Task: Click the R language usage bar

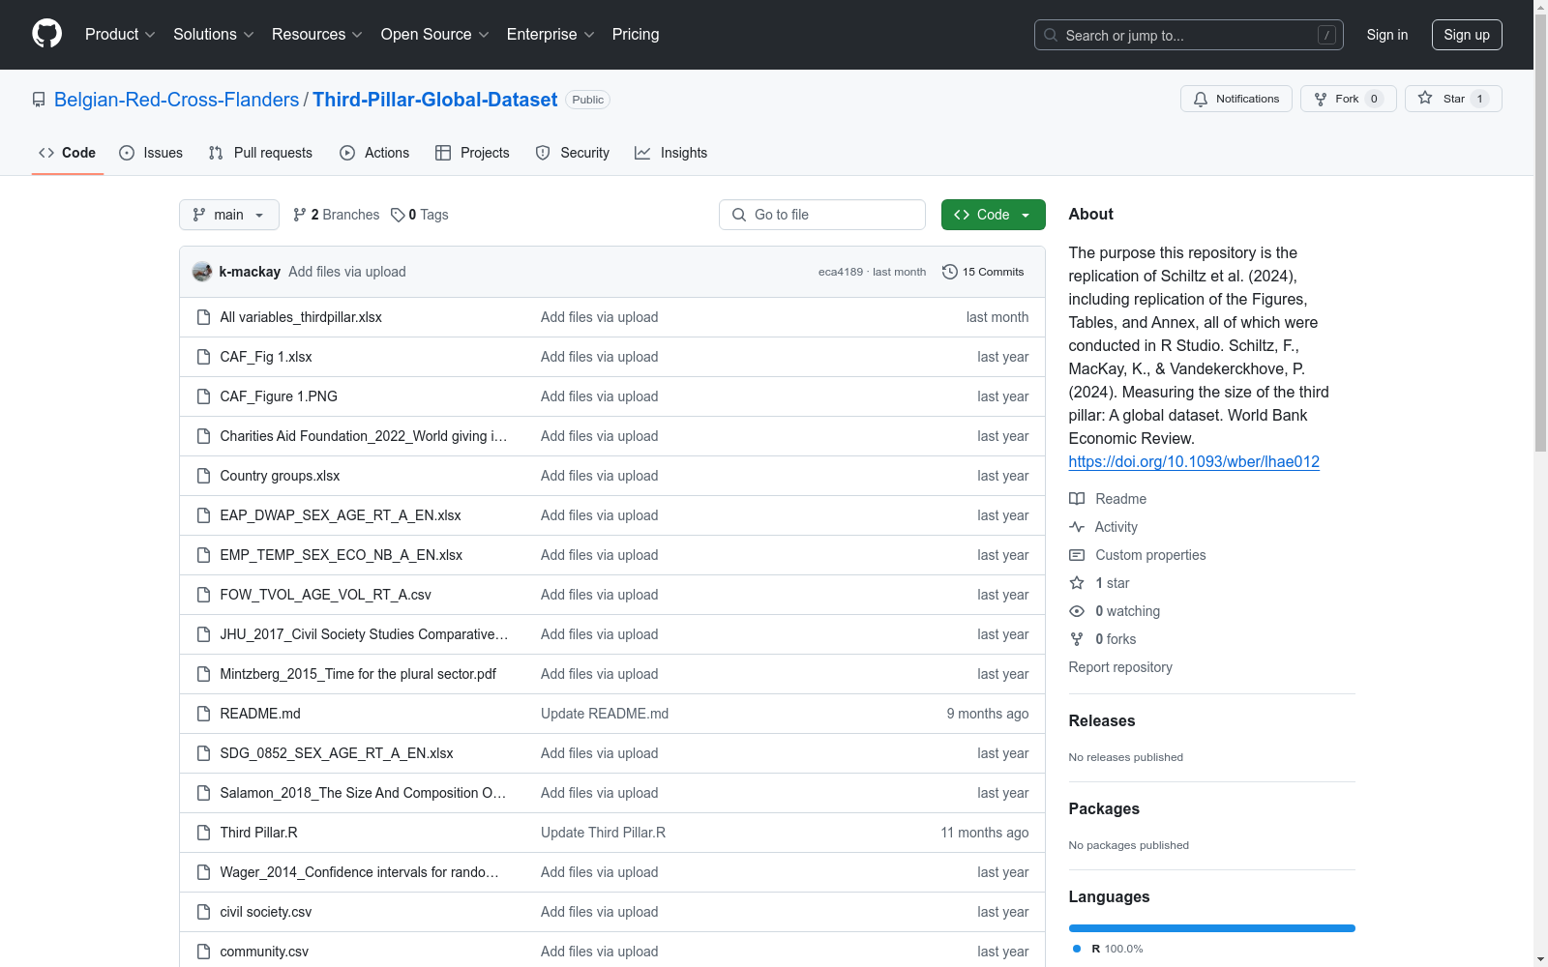Action: pyautogui.click(x=1211, y=928)
